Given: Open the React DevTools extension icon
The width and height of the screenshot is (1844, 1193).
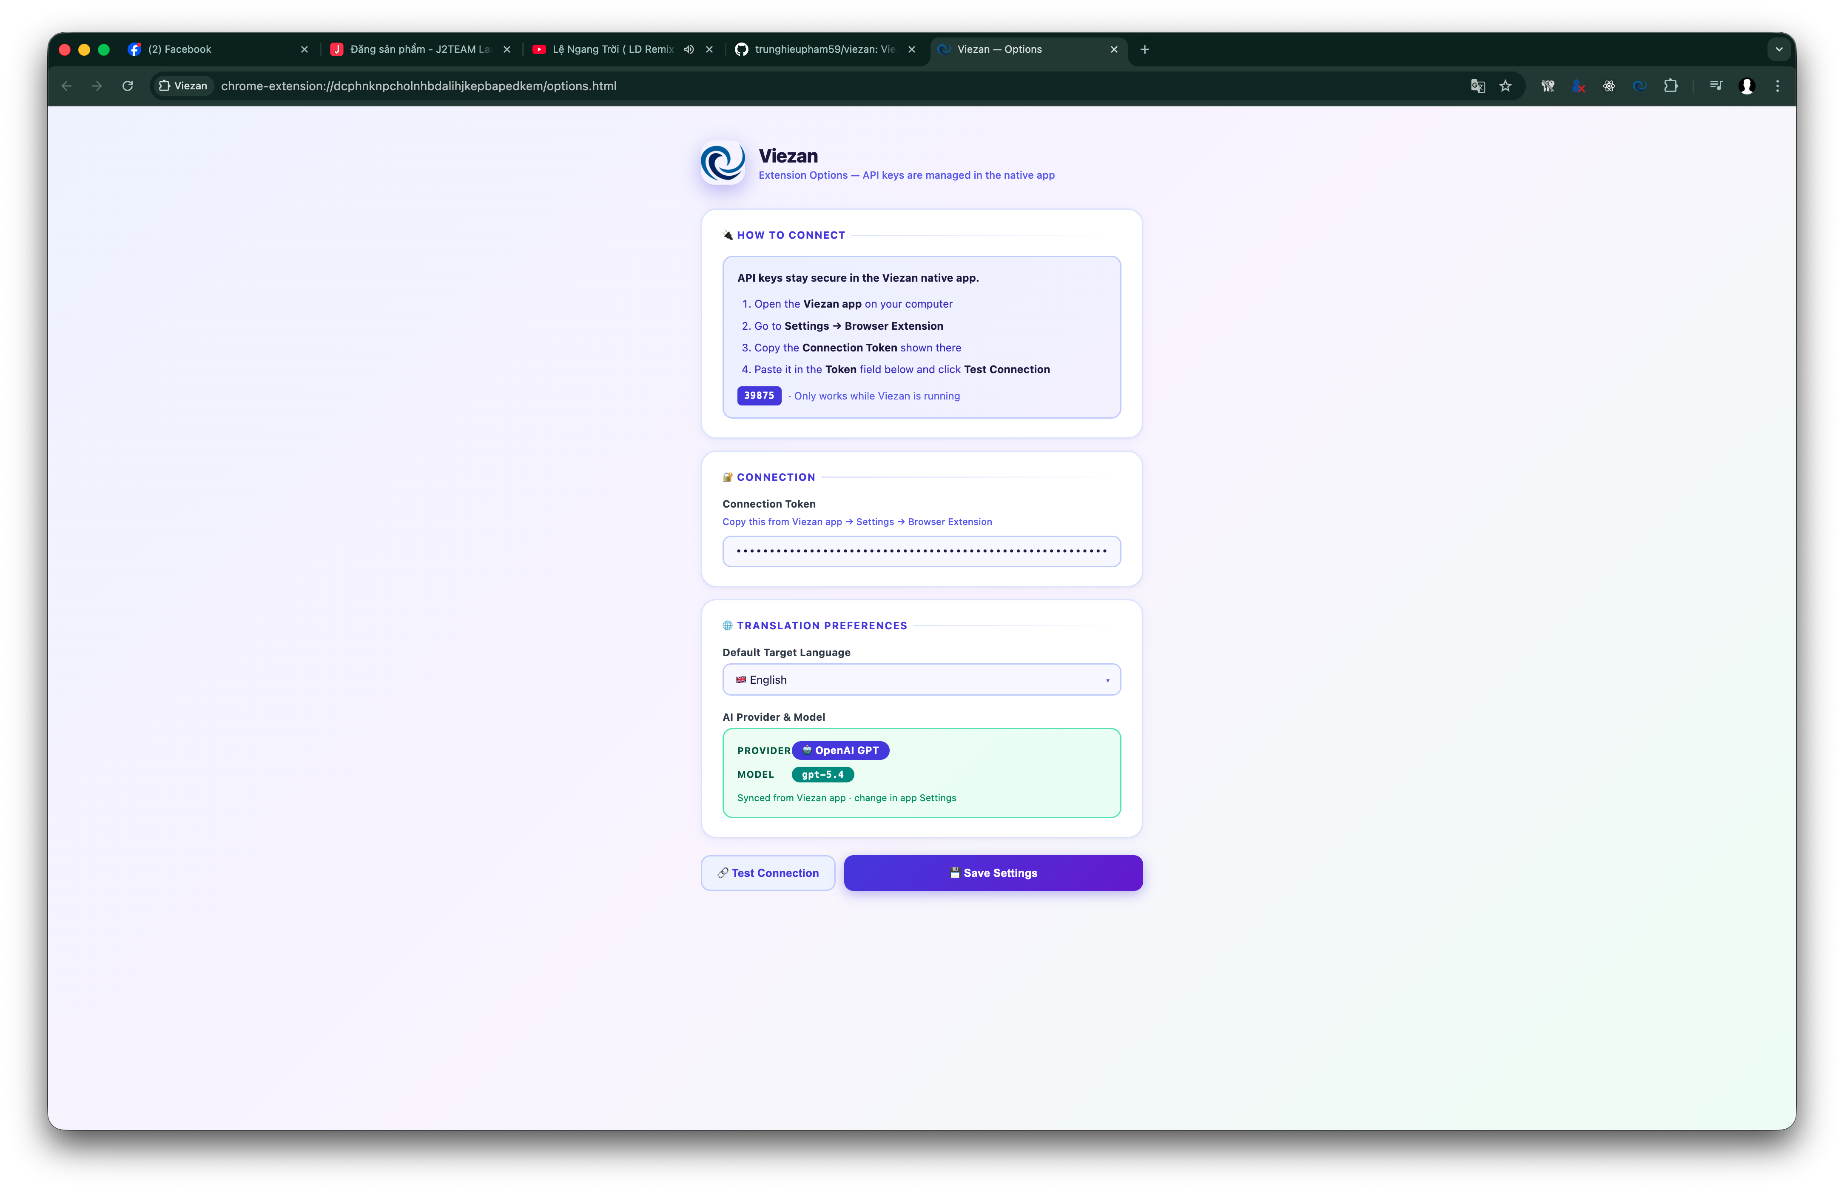Looking at the screenshot, I should click(1609, 86).
